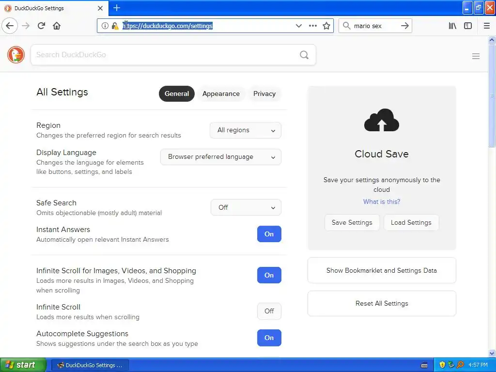Click browser search field with mario text
Viewport: 496px width, 372px height.
375,26
